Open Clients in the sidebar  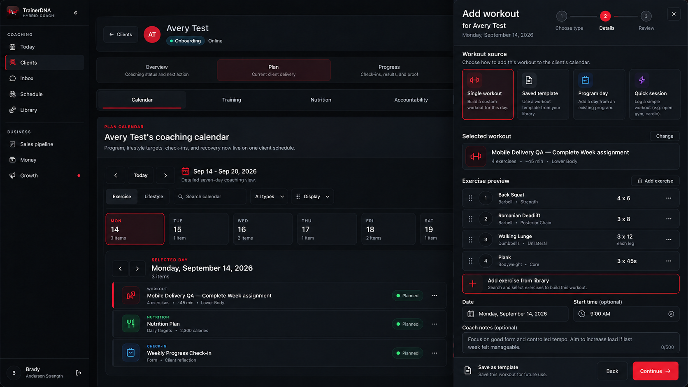pyautogui.click(x=44, y=63)
